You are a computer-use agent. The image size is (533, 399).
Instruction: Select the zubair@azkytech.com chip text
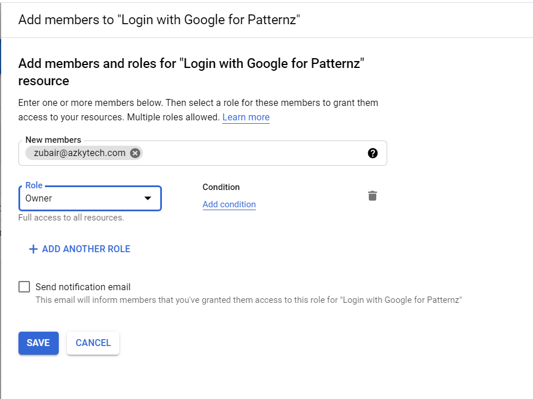(x=80, y=153)
